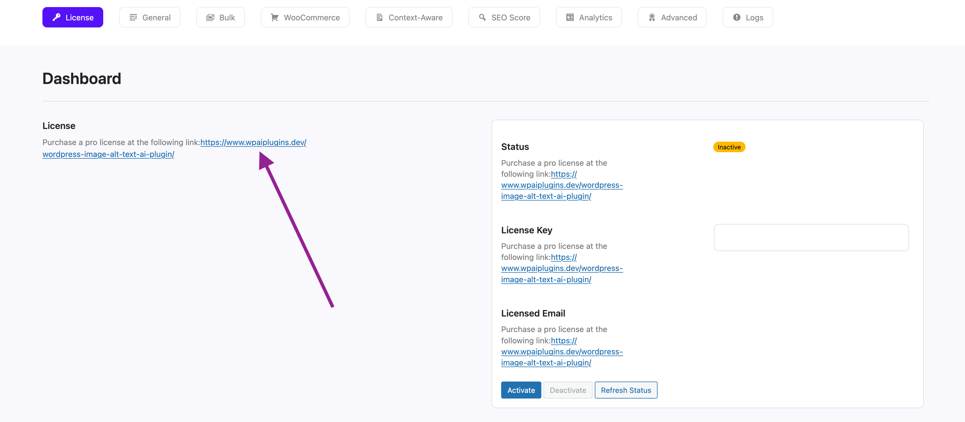Select the chart icon on the Analytics tab
This screenshot has height=422, width=965.
(570, 17)
